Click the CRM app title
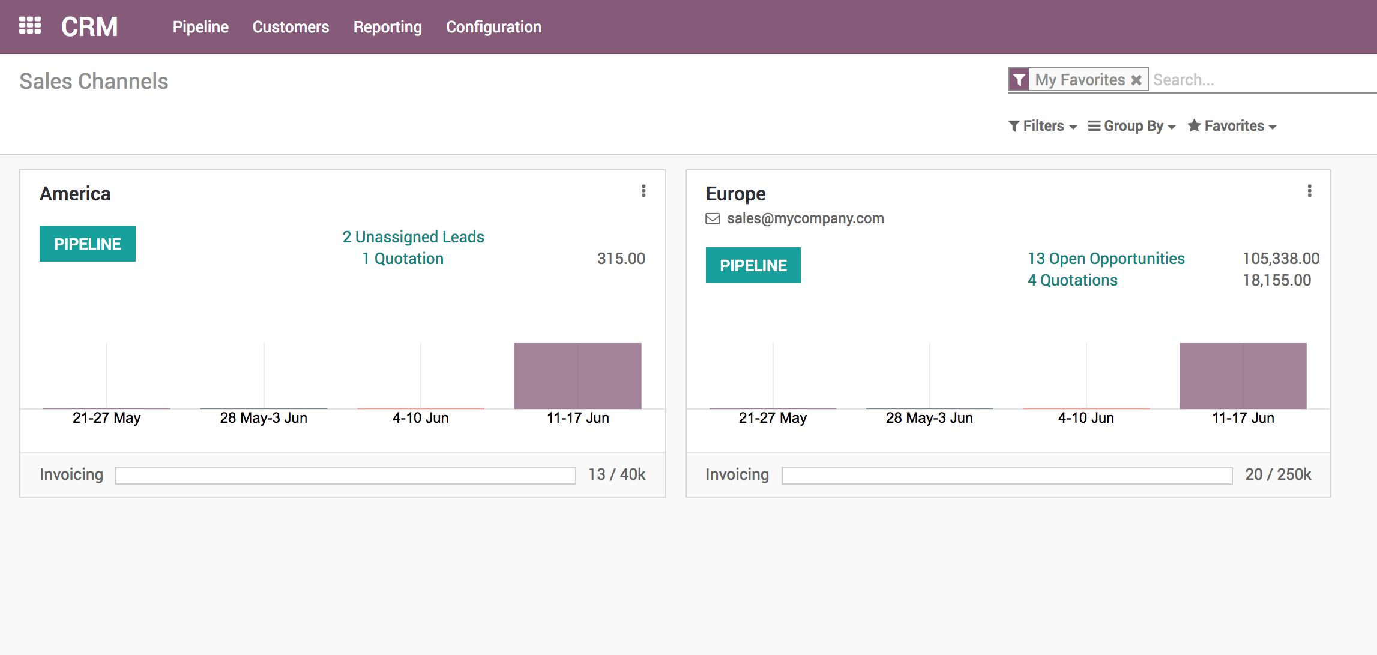The image size is (1377, 655). [x=89, y=27]
